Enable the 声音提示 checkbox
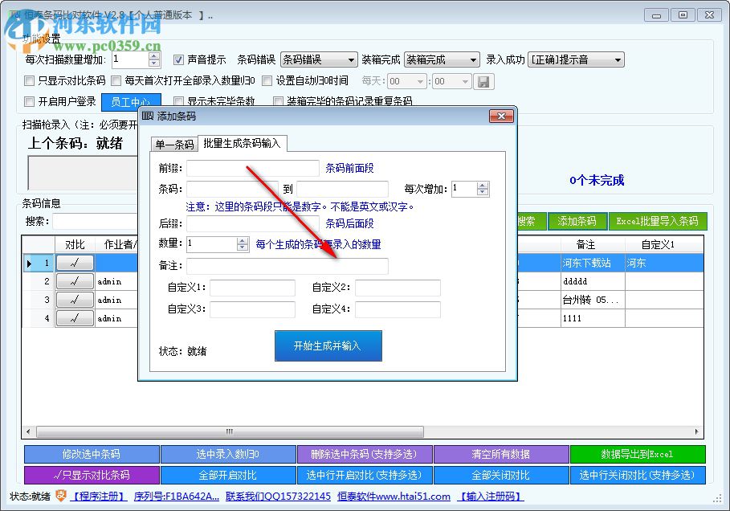 pos(178,59)
